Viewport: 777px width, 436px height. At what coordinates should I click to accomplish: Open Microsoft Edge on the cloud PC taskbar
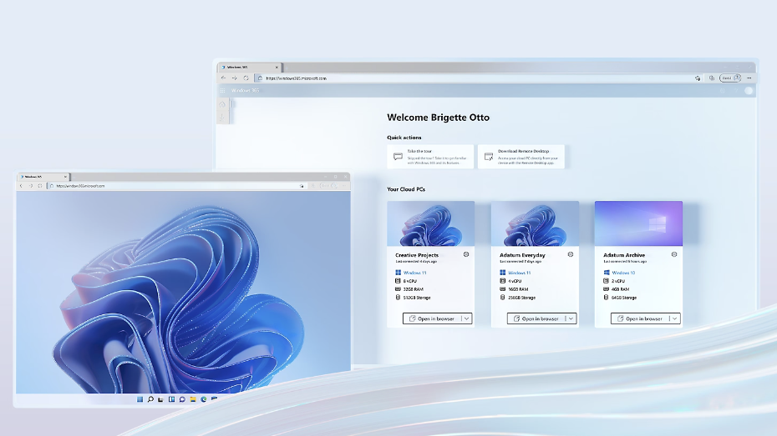coord(204,399)
